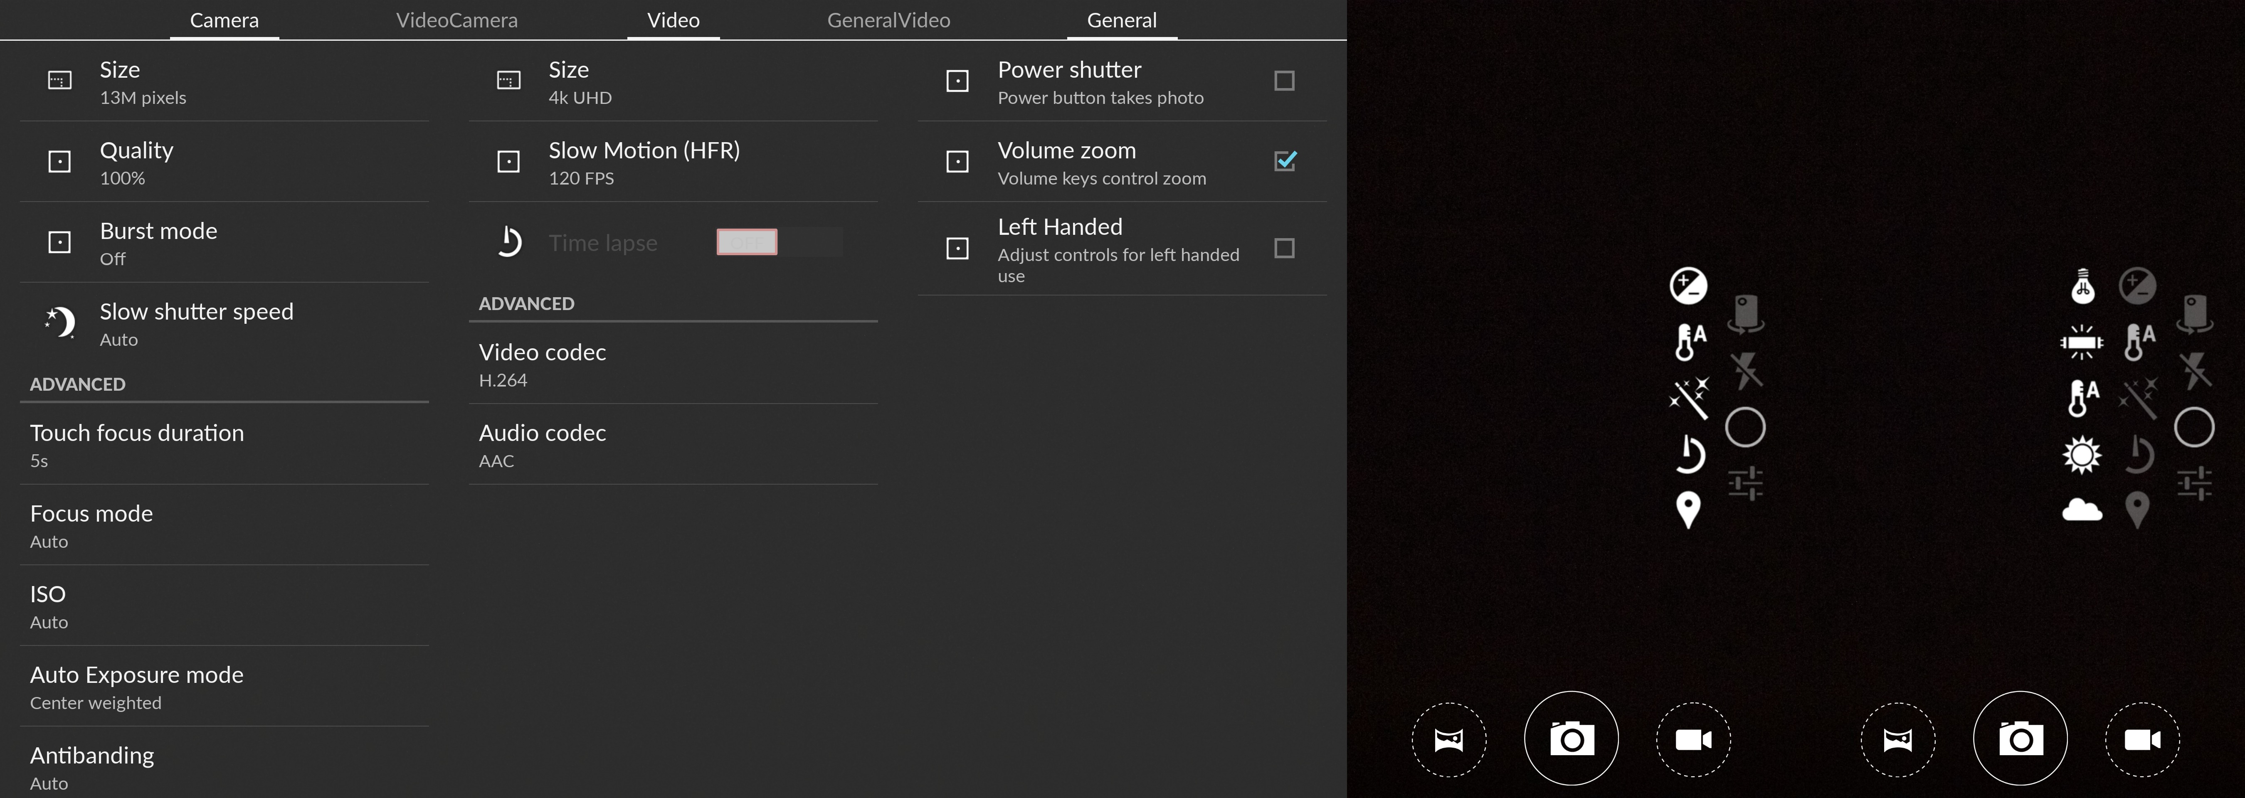Screen dimensions: 2245x798
Task: Open Quality 100% setting
Action: [224, 162]
